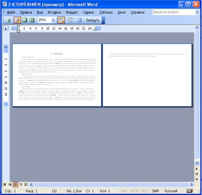The width and height of the screenshot is (202, 195).
Task: Click Next Page double-arrow button
Action: click(x=197, y=179)
